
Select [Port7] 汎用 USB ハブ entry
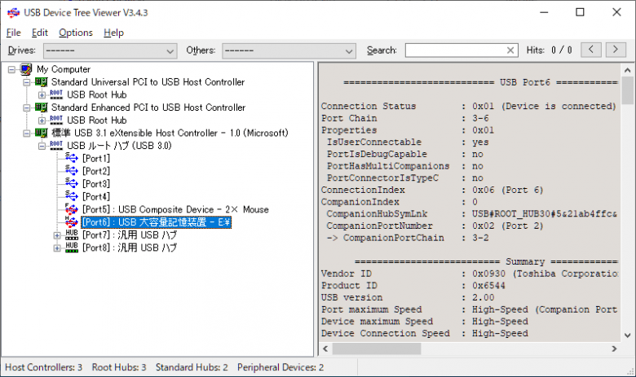(130, 235)
